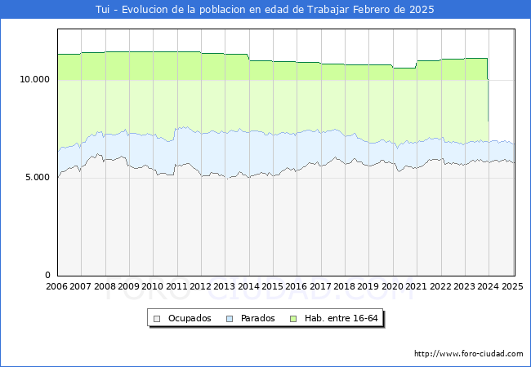Image resolution: width=531 pixels, height=367 pixels.
Task: Click the 2011 x-axis label
Action: 177,286
